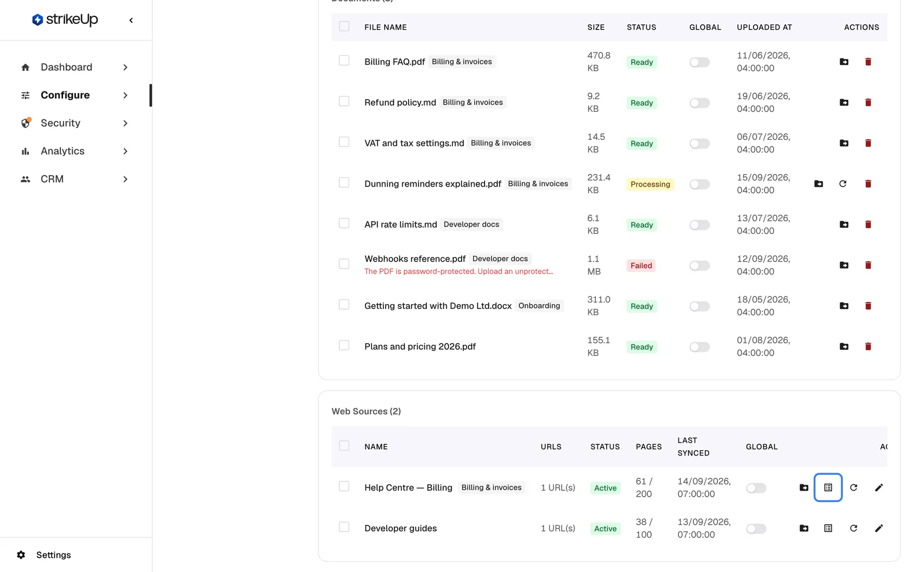Click the Onboarding tag on Getting started doc
Screen dimensions: 916x572
click(539, 306)
